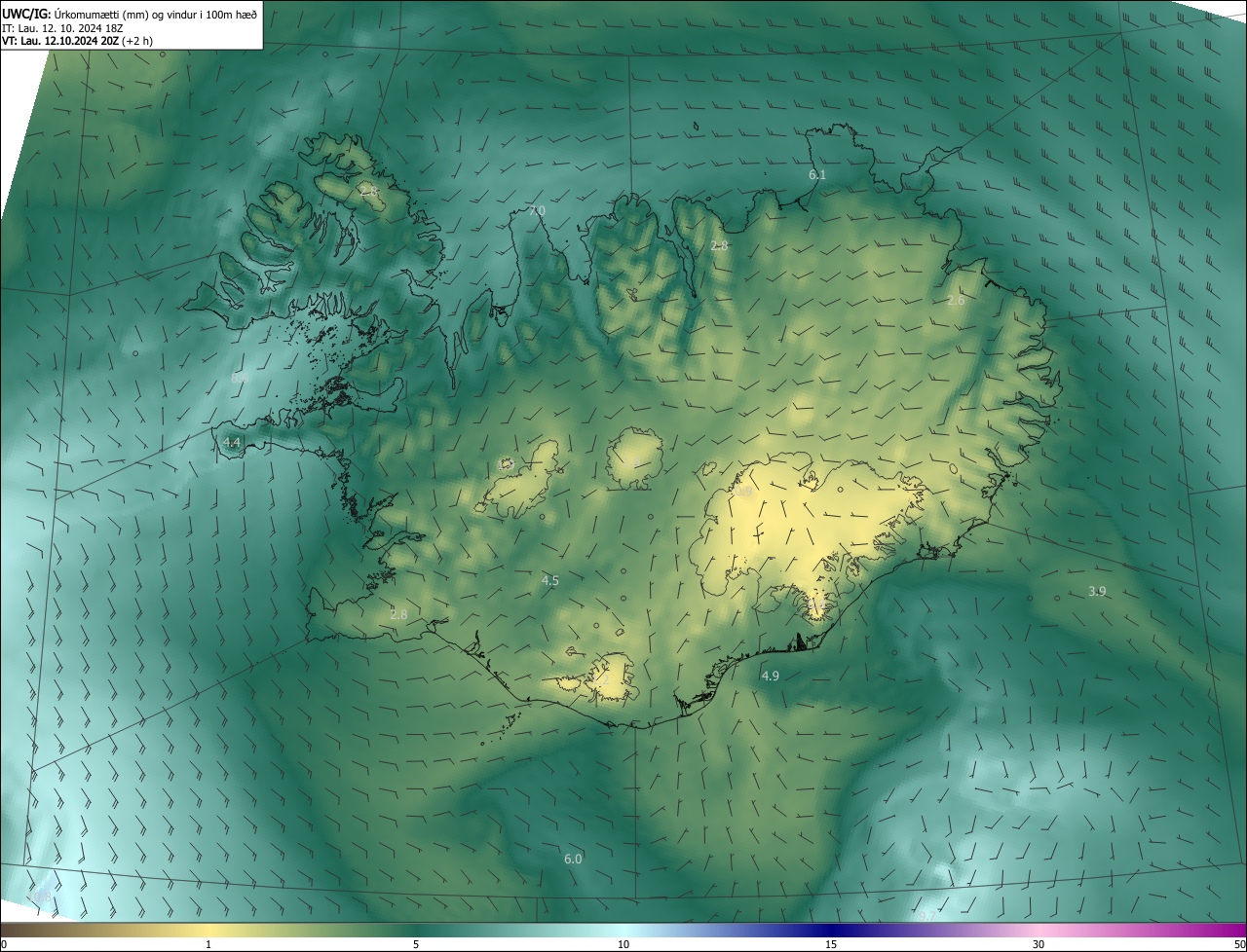Click the 6.1 value on the map

point(817,174)
